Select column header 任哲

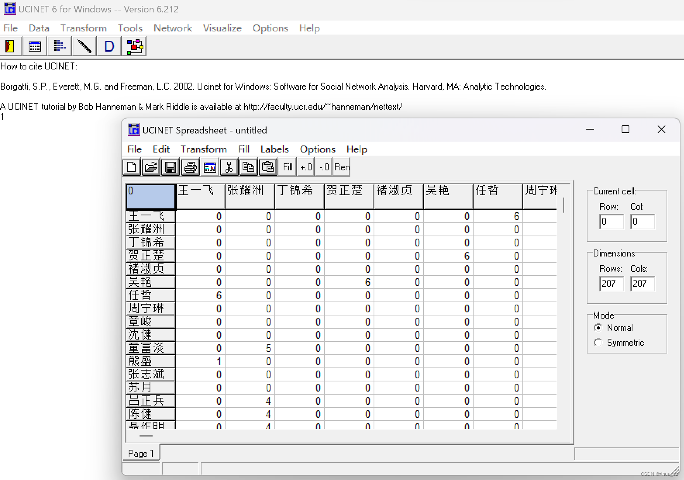[x=498, y=197]
